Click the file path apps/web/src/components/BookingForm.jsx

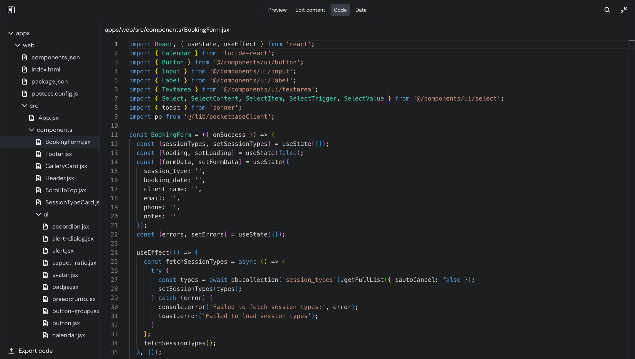[167, 30]
